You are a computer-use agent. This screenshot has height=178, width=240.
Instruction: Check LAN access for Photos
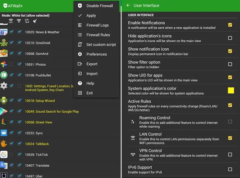tap(11, 64)
